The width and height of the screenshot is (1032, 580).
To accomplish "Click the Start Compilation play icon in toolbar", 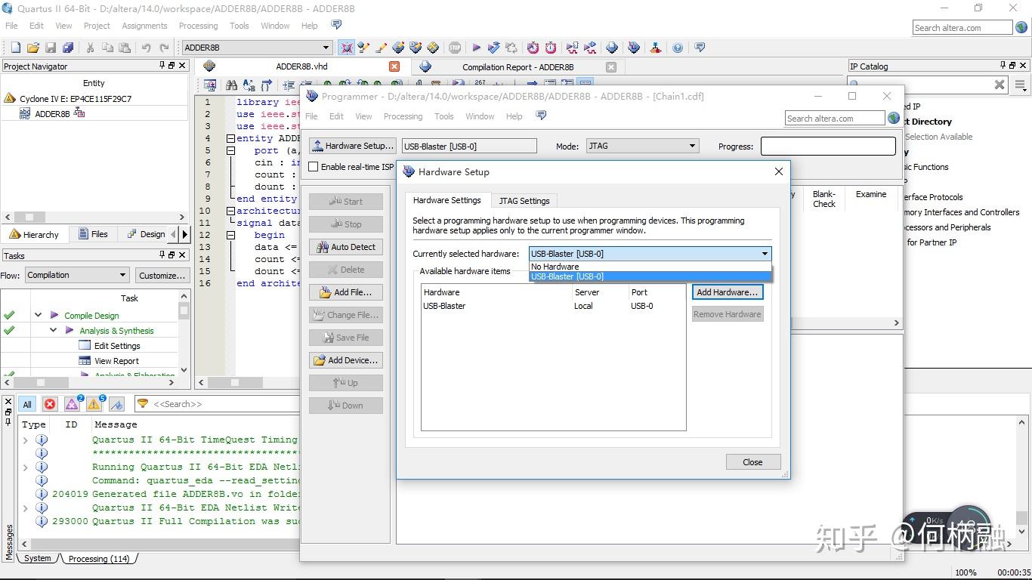I will click(476, 48).
